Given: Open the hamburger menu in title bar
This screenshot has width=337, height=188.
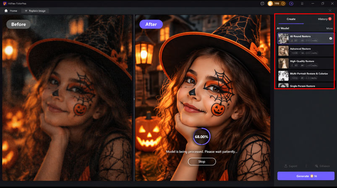Looking at the screenshot, I should click(302, 3).
